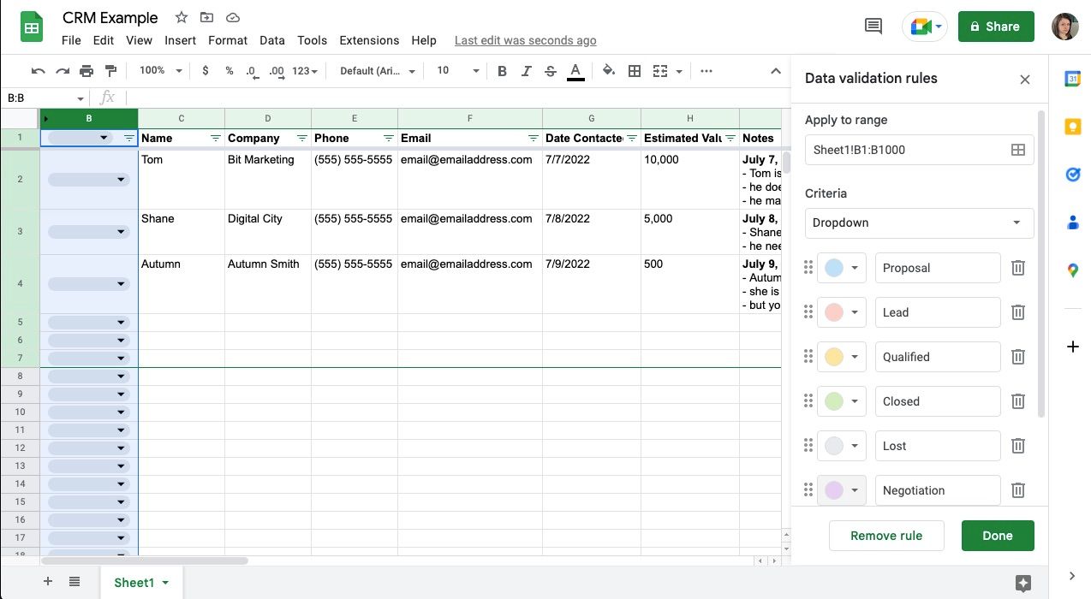Click the Done button

coord(997,536)
